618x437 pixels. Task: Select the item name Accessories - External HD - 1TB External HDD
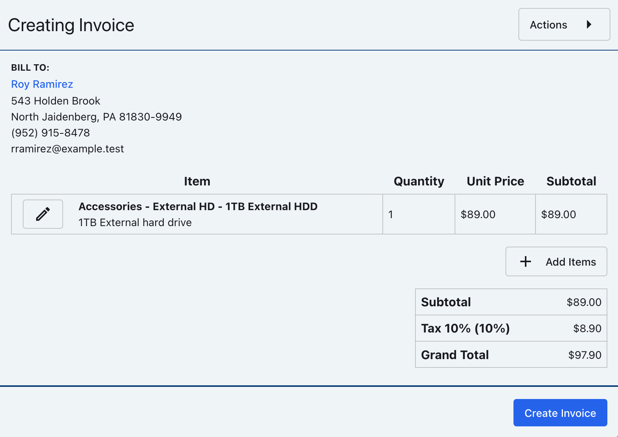(x=198, y=206)
